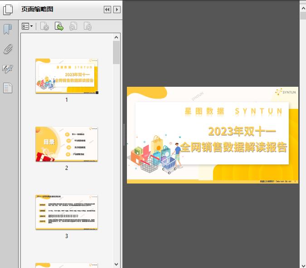Select page 3 thumbnail
Viewport: 306px width, 268px height.
pos(67,212)
